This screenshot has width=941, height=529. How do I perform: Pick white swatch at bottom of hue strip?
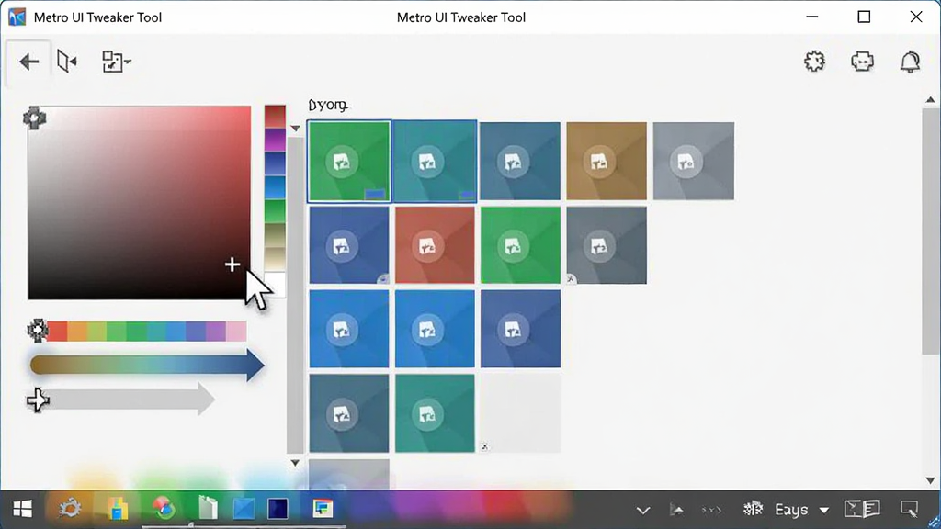click(x=275, y=285)
